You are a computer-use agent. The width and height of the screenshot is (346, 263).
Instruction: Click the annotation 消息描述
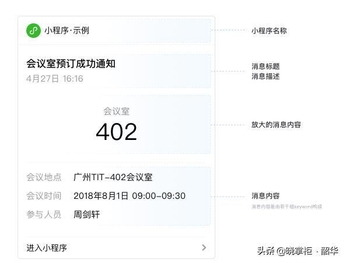tap(265, 76)
